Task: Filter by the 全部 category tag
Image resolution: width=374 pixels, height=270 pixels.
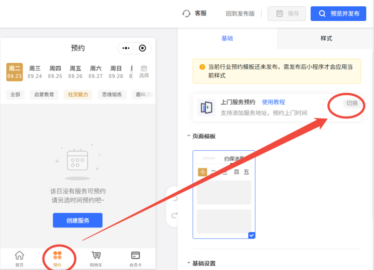Action: point(15,94)
